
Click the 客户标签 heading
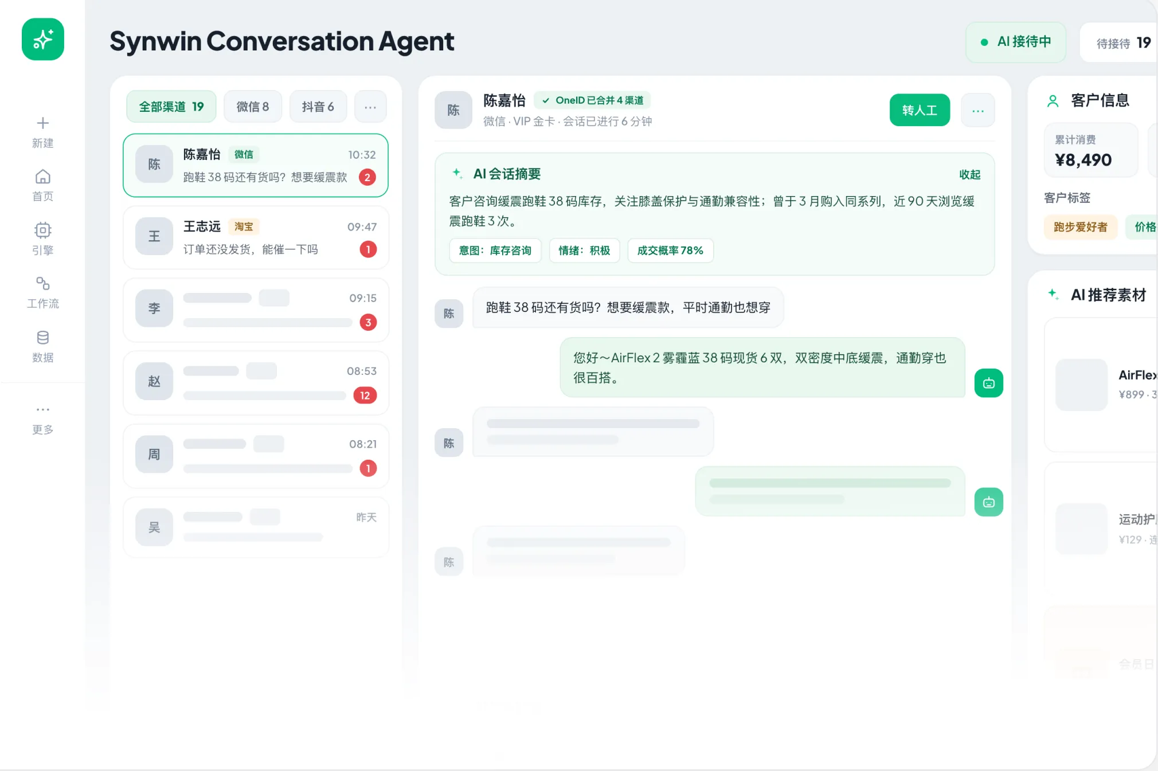point(1067,198)
